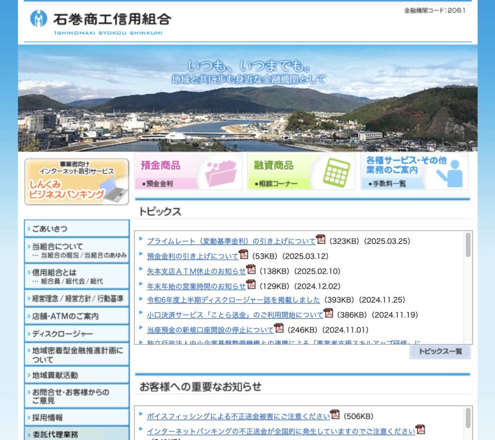Go to 手数料一覧 link under services
495x440 pixels.
click(x=387, y=184)
